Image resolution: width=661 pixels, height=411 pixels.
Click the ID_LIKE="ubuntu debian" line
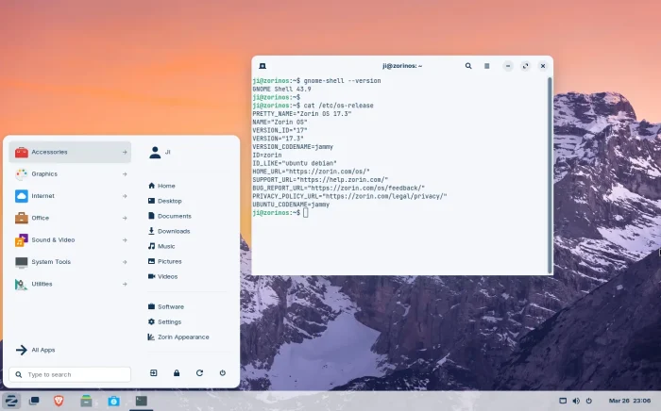click(x=295, y=163)
